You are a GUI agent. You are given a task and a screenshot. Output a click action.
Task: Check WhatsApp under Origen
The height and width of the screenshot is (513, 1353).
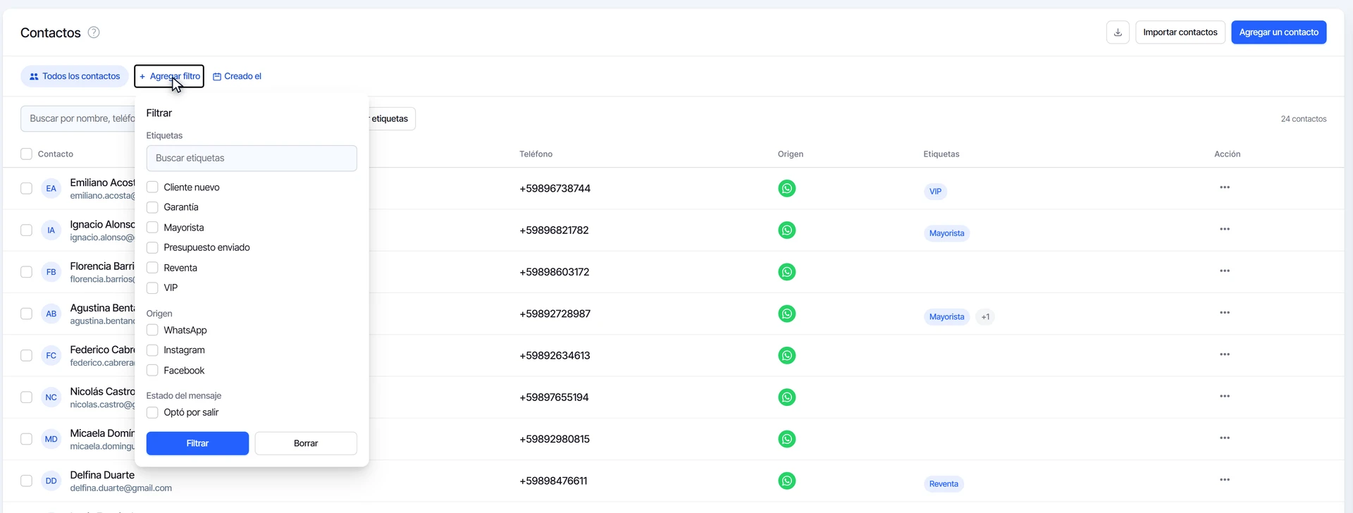[x=152, y=330]
